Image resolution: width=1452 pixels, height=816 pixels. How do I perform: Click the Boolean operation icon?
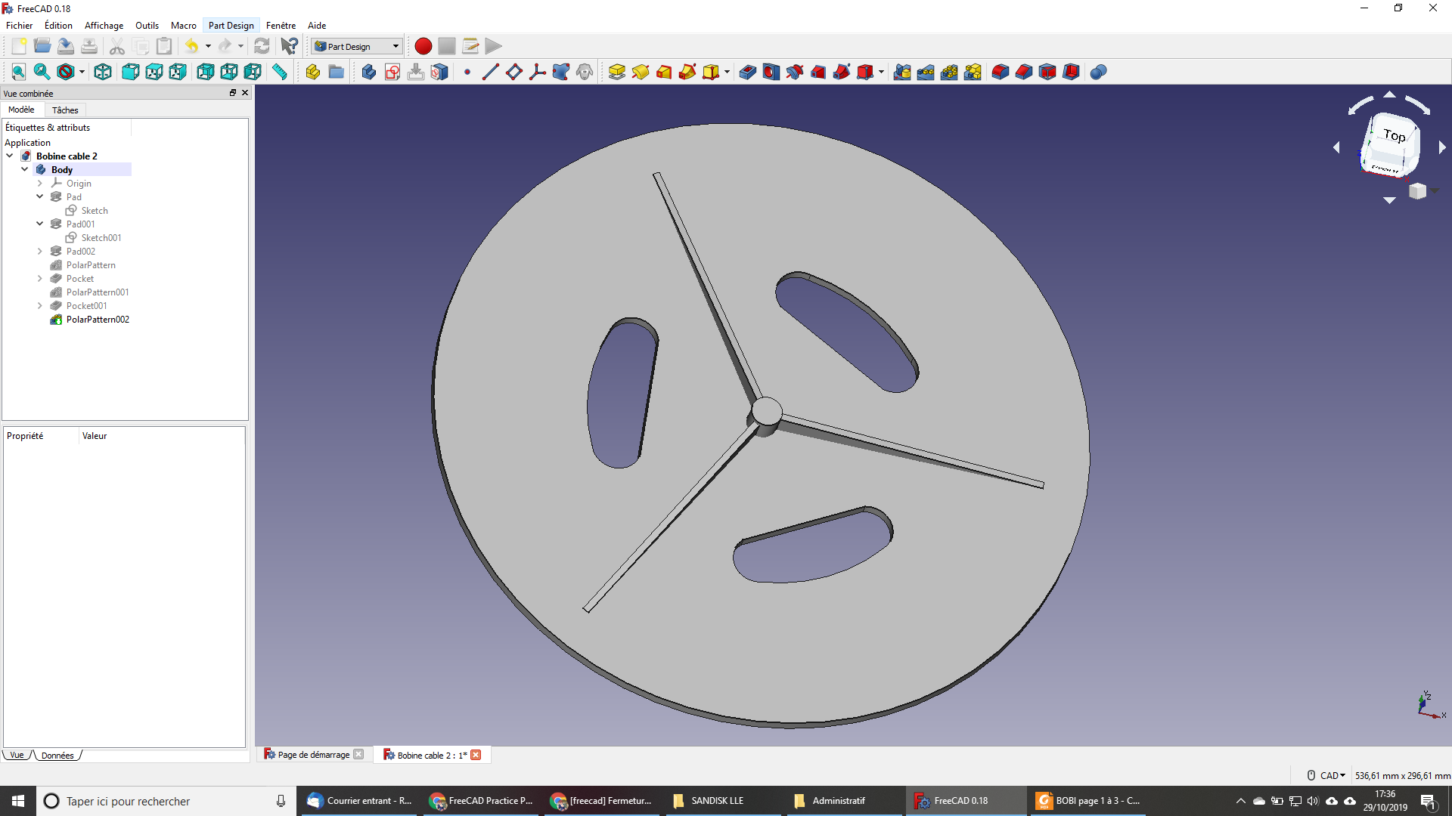[x=1098, y=72]
